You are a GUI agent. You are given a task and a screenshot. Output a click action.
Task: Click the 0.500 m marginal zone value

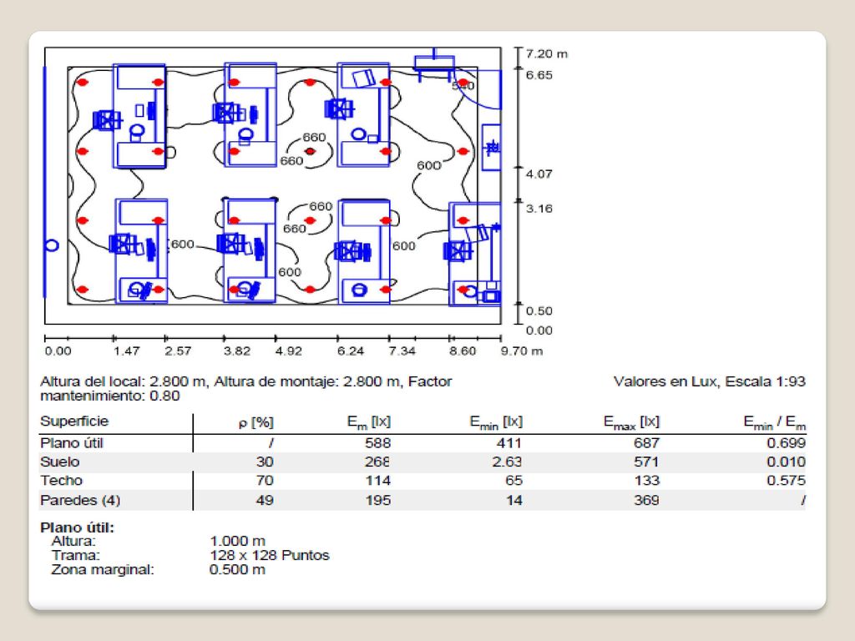point(237,569)
